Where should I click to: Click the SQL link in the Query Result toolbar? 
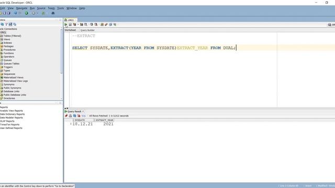[x=84, y=116]
